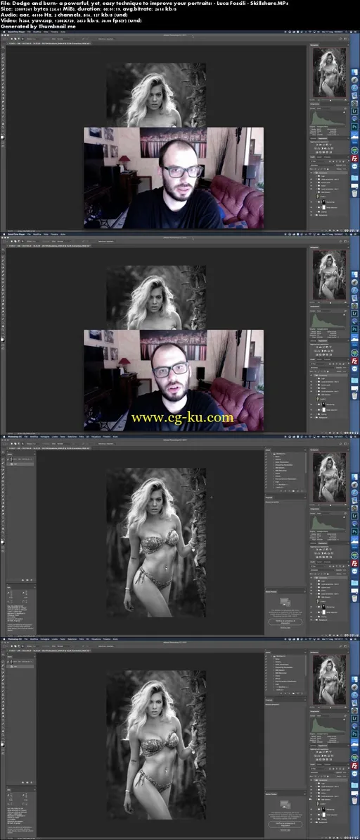Click Device Preview pill button, third frame
The width and height of the screenshot is (360, 840).
pyautogui.click(x=285, y=622)
